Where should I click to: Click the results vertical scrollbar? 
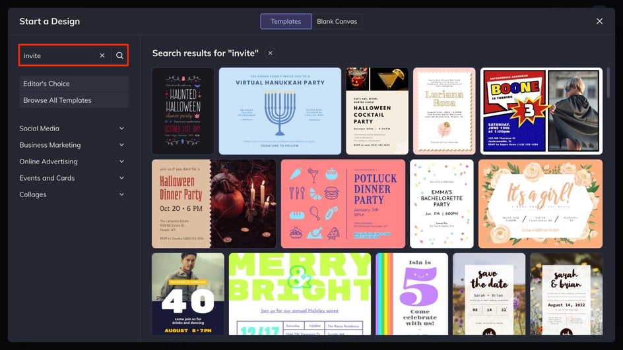point(608,82)
